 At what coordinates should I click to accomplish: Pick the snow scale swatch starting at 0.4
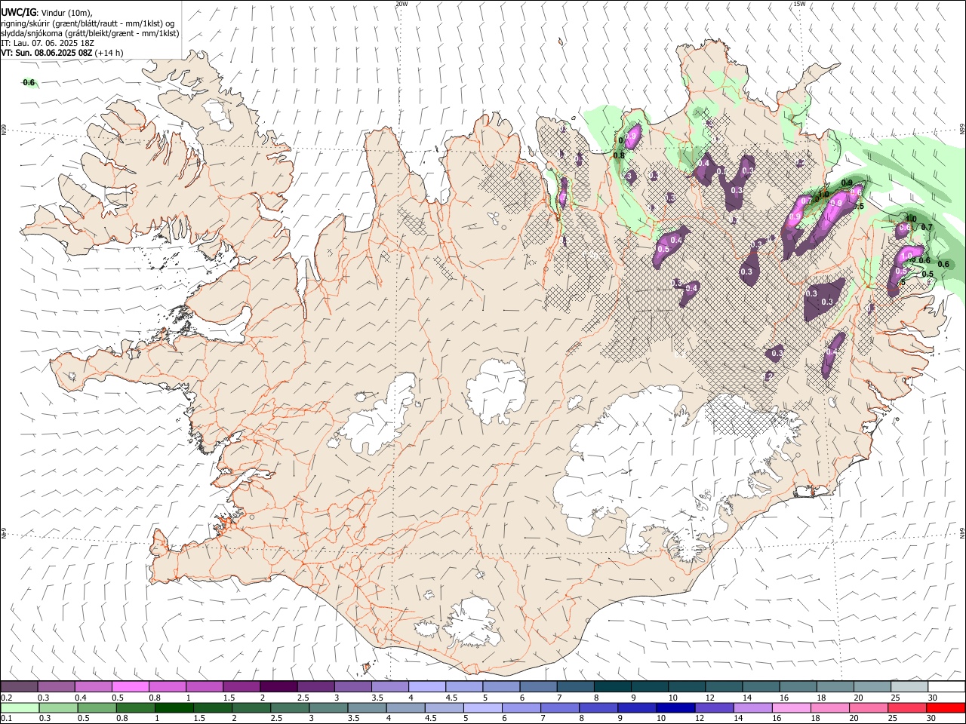pyautogui.click(x=93, y=687)
